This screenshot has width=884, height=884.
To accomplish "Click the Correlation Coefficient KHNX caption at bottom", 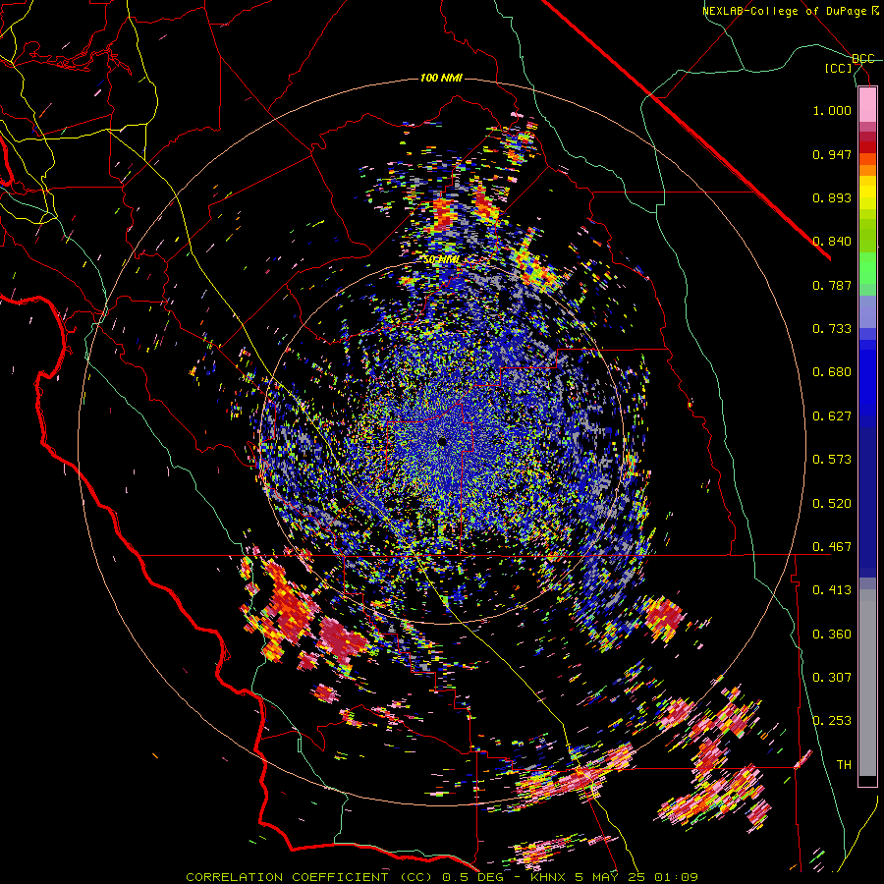I will point(441,877).
